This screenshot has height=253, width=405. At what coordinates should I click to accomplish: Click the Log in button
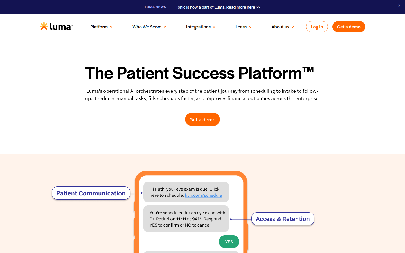tap(317, 27)
